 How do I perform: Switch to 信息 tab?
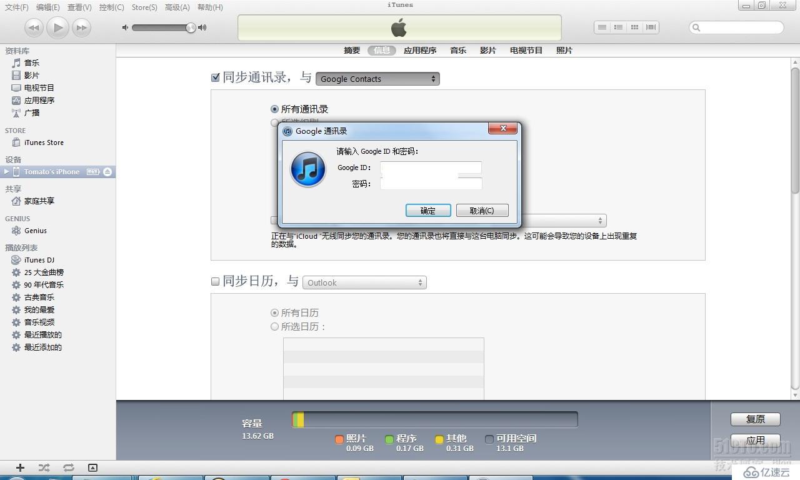tap(382, 51)
